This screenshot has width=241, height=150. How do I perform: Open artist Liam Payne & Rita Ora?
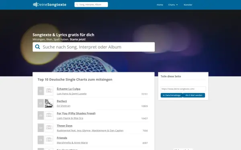(x=70, y=118)
